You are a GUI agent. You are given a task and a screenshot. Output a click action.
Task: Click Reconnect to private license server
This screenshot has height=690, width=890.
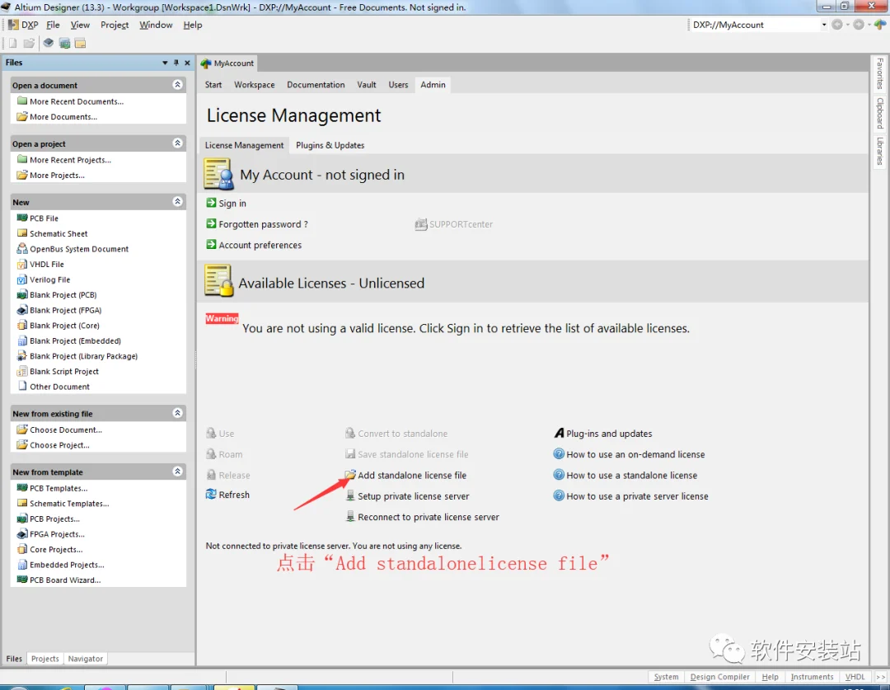[428, 517]
